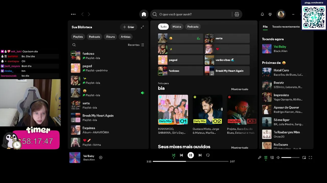Play Beatriz from the queue

286,85
